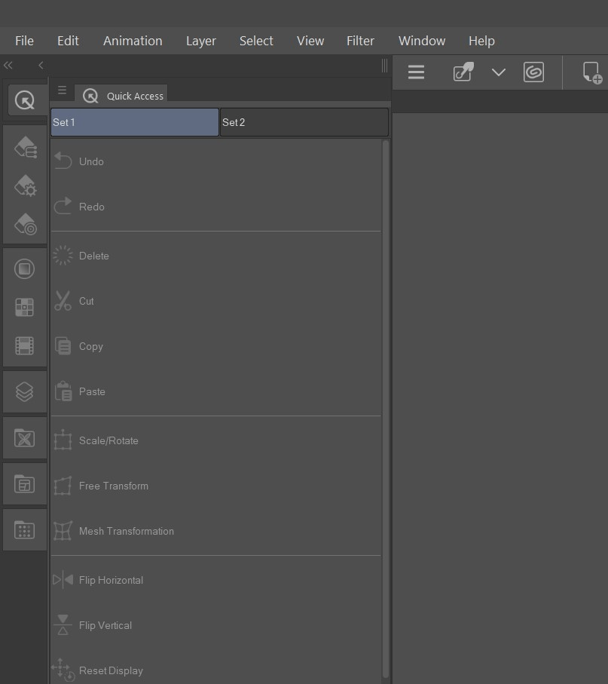Expand the dropdown arrow in command bar

tap(499, 72)
